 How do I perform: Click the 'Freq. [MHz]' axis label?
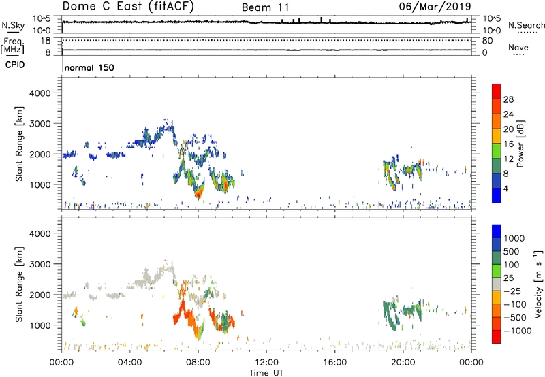pos(12,46)
